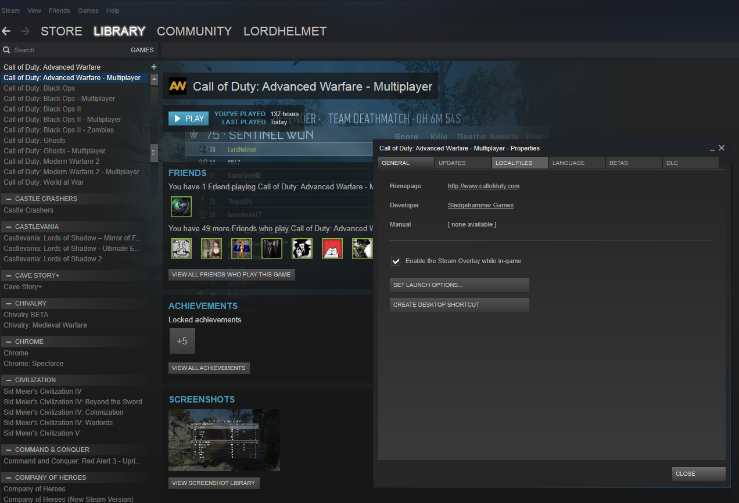
Task: Select Chivalry: Medieval Warfare
Action: pos(45,325)
